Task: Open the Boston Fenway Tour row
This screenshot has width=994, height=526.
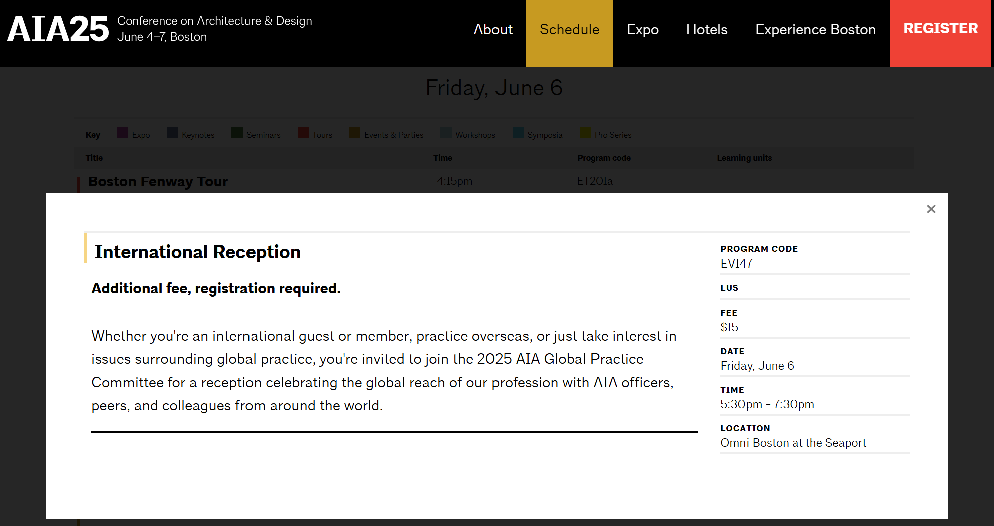Action: click(x=158, y=182)
